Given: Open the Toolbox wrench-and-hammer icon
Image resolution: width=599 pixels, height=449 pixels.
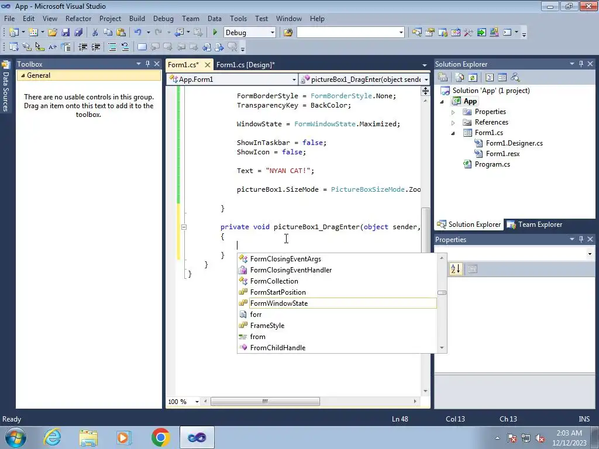Looking at the screenshot, I should (x=469, y=33).
